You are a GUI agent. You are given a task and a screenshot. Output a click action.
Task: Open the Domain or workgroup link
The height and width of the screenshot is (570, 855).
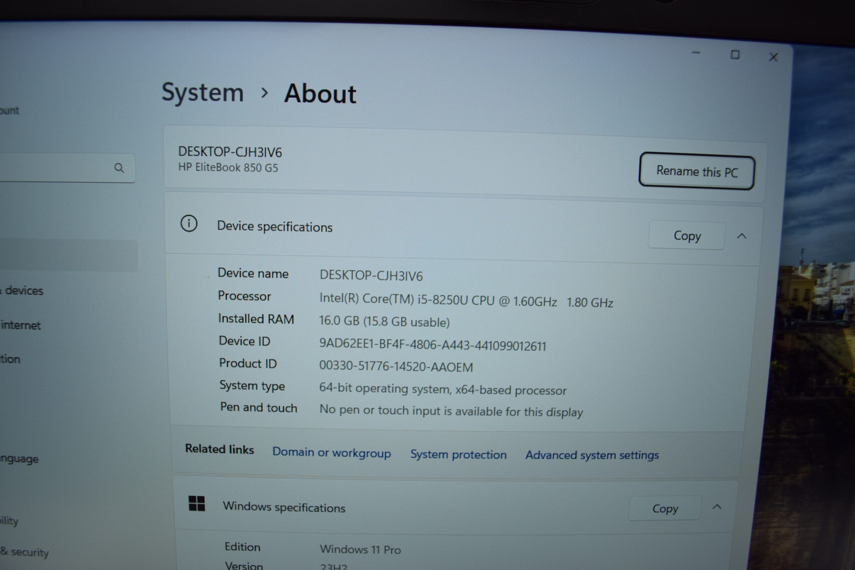332,452
